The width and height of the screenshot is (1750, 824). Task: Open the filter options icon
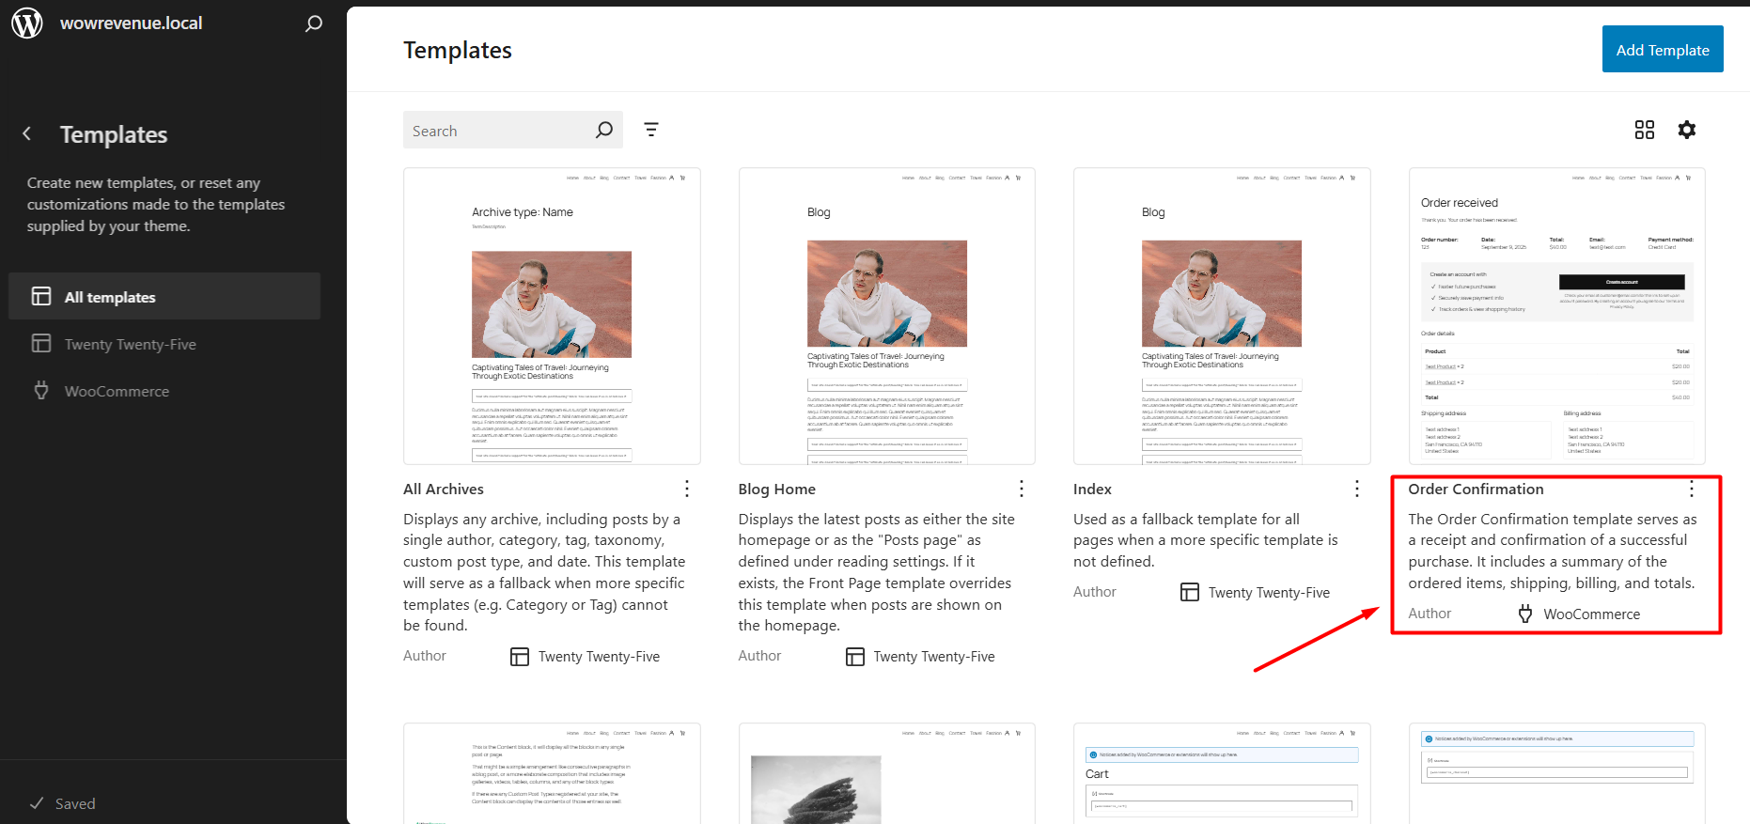click(651, 130)
